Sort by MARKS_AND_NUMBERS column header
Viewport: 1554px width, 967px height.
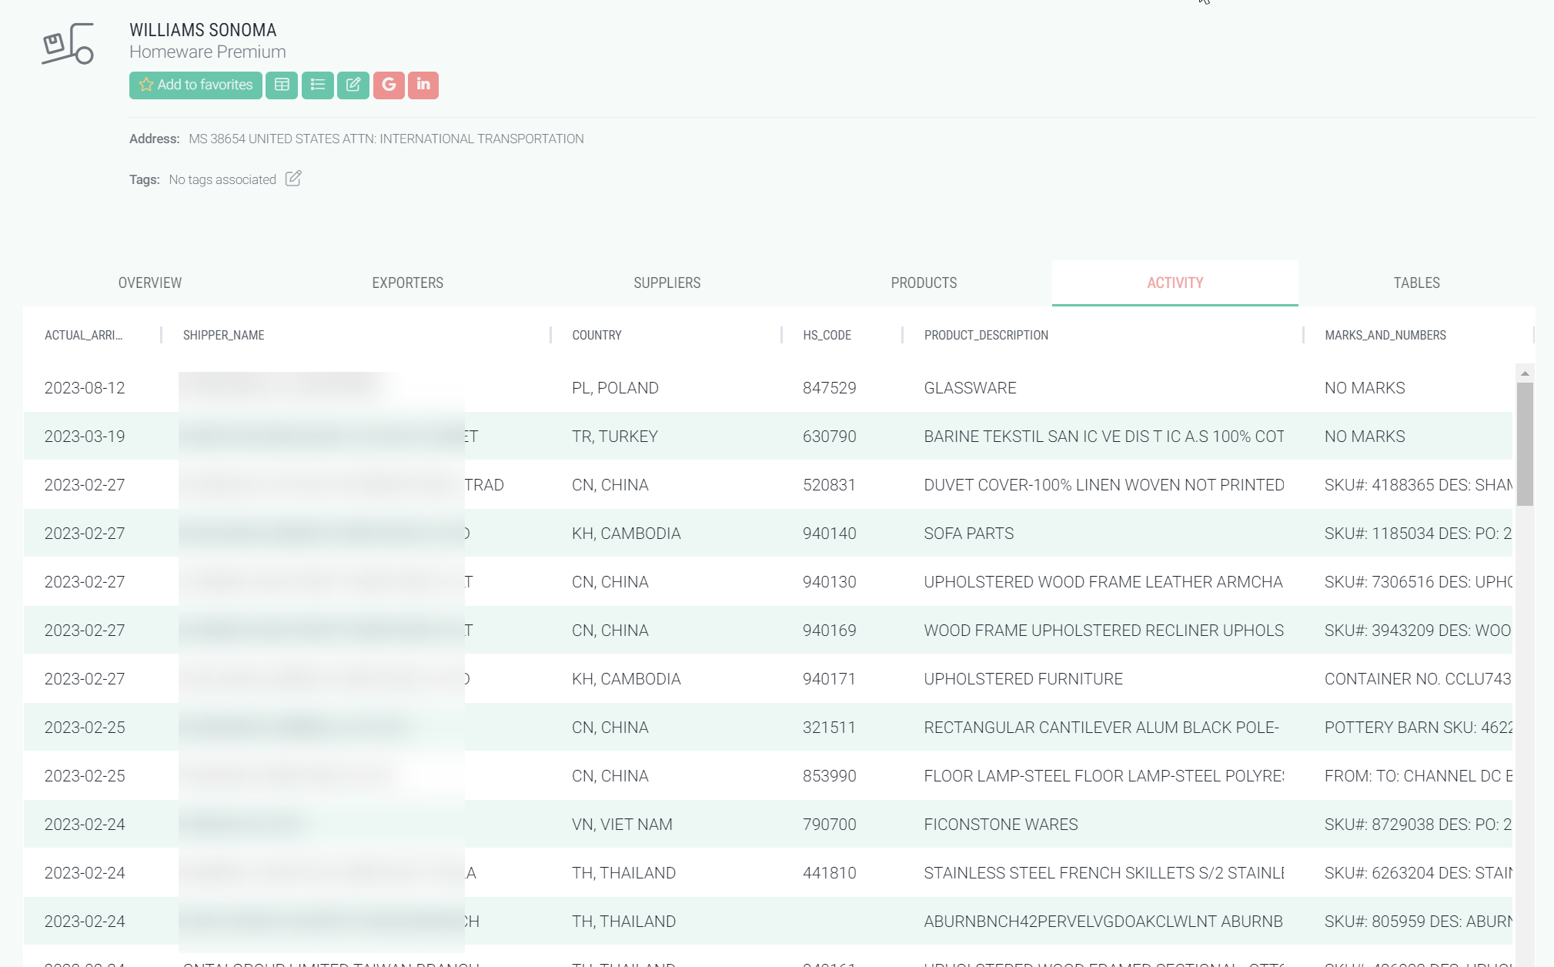pos(1385,335)
